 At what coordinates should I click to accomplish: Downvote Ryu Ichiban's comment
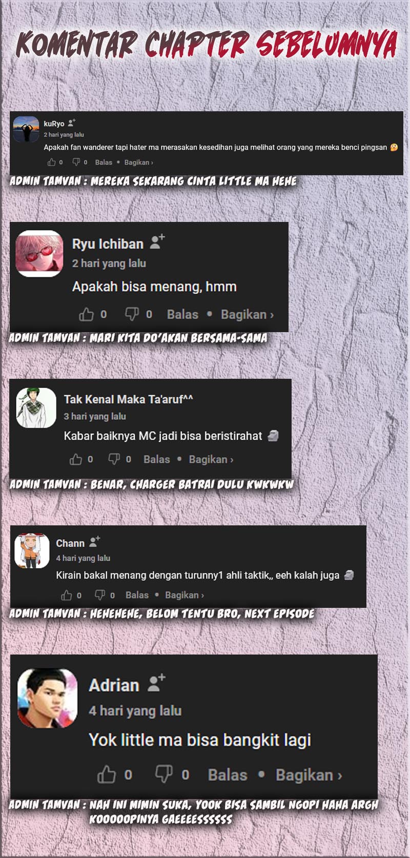pyautogui.click(x=132, y=314)
